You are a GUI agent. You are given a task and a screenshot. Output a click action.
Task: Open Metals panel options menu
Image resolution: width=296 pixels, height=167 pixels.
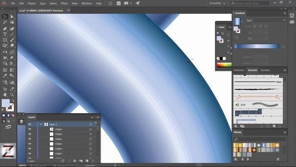[285, 132]
